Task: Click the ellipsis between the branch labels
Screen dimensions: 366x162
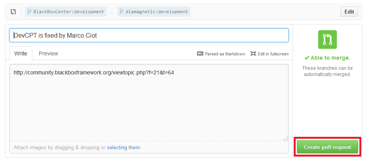Action: [112, 12]
